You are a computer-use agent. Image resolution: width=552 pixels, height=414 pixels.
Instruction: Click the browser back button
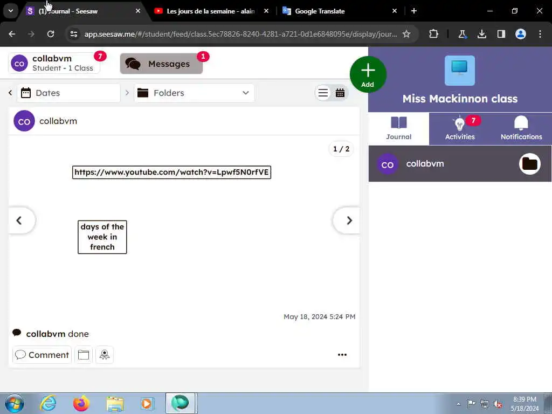12,34
